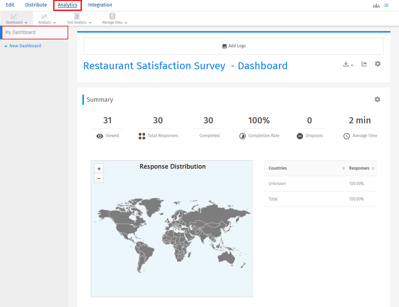Open the download format dropdown arrow

click(351, 65)
